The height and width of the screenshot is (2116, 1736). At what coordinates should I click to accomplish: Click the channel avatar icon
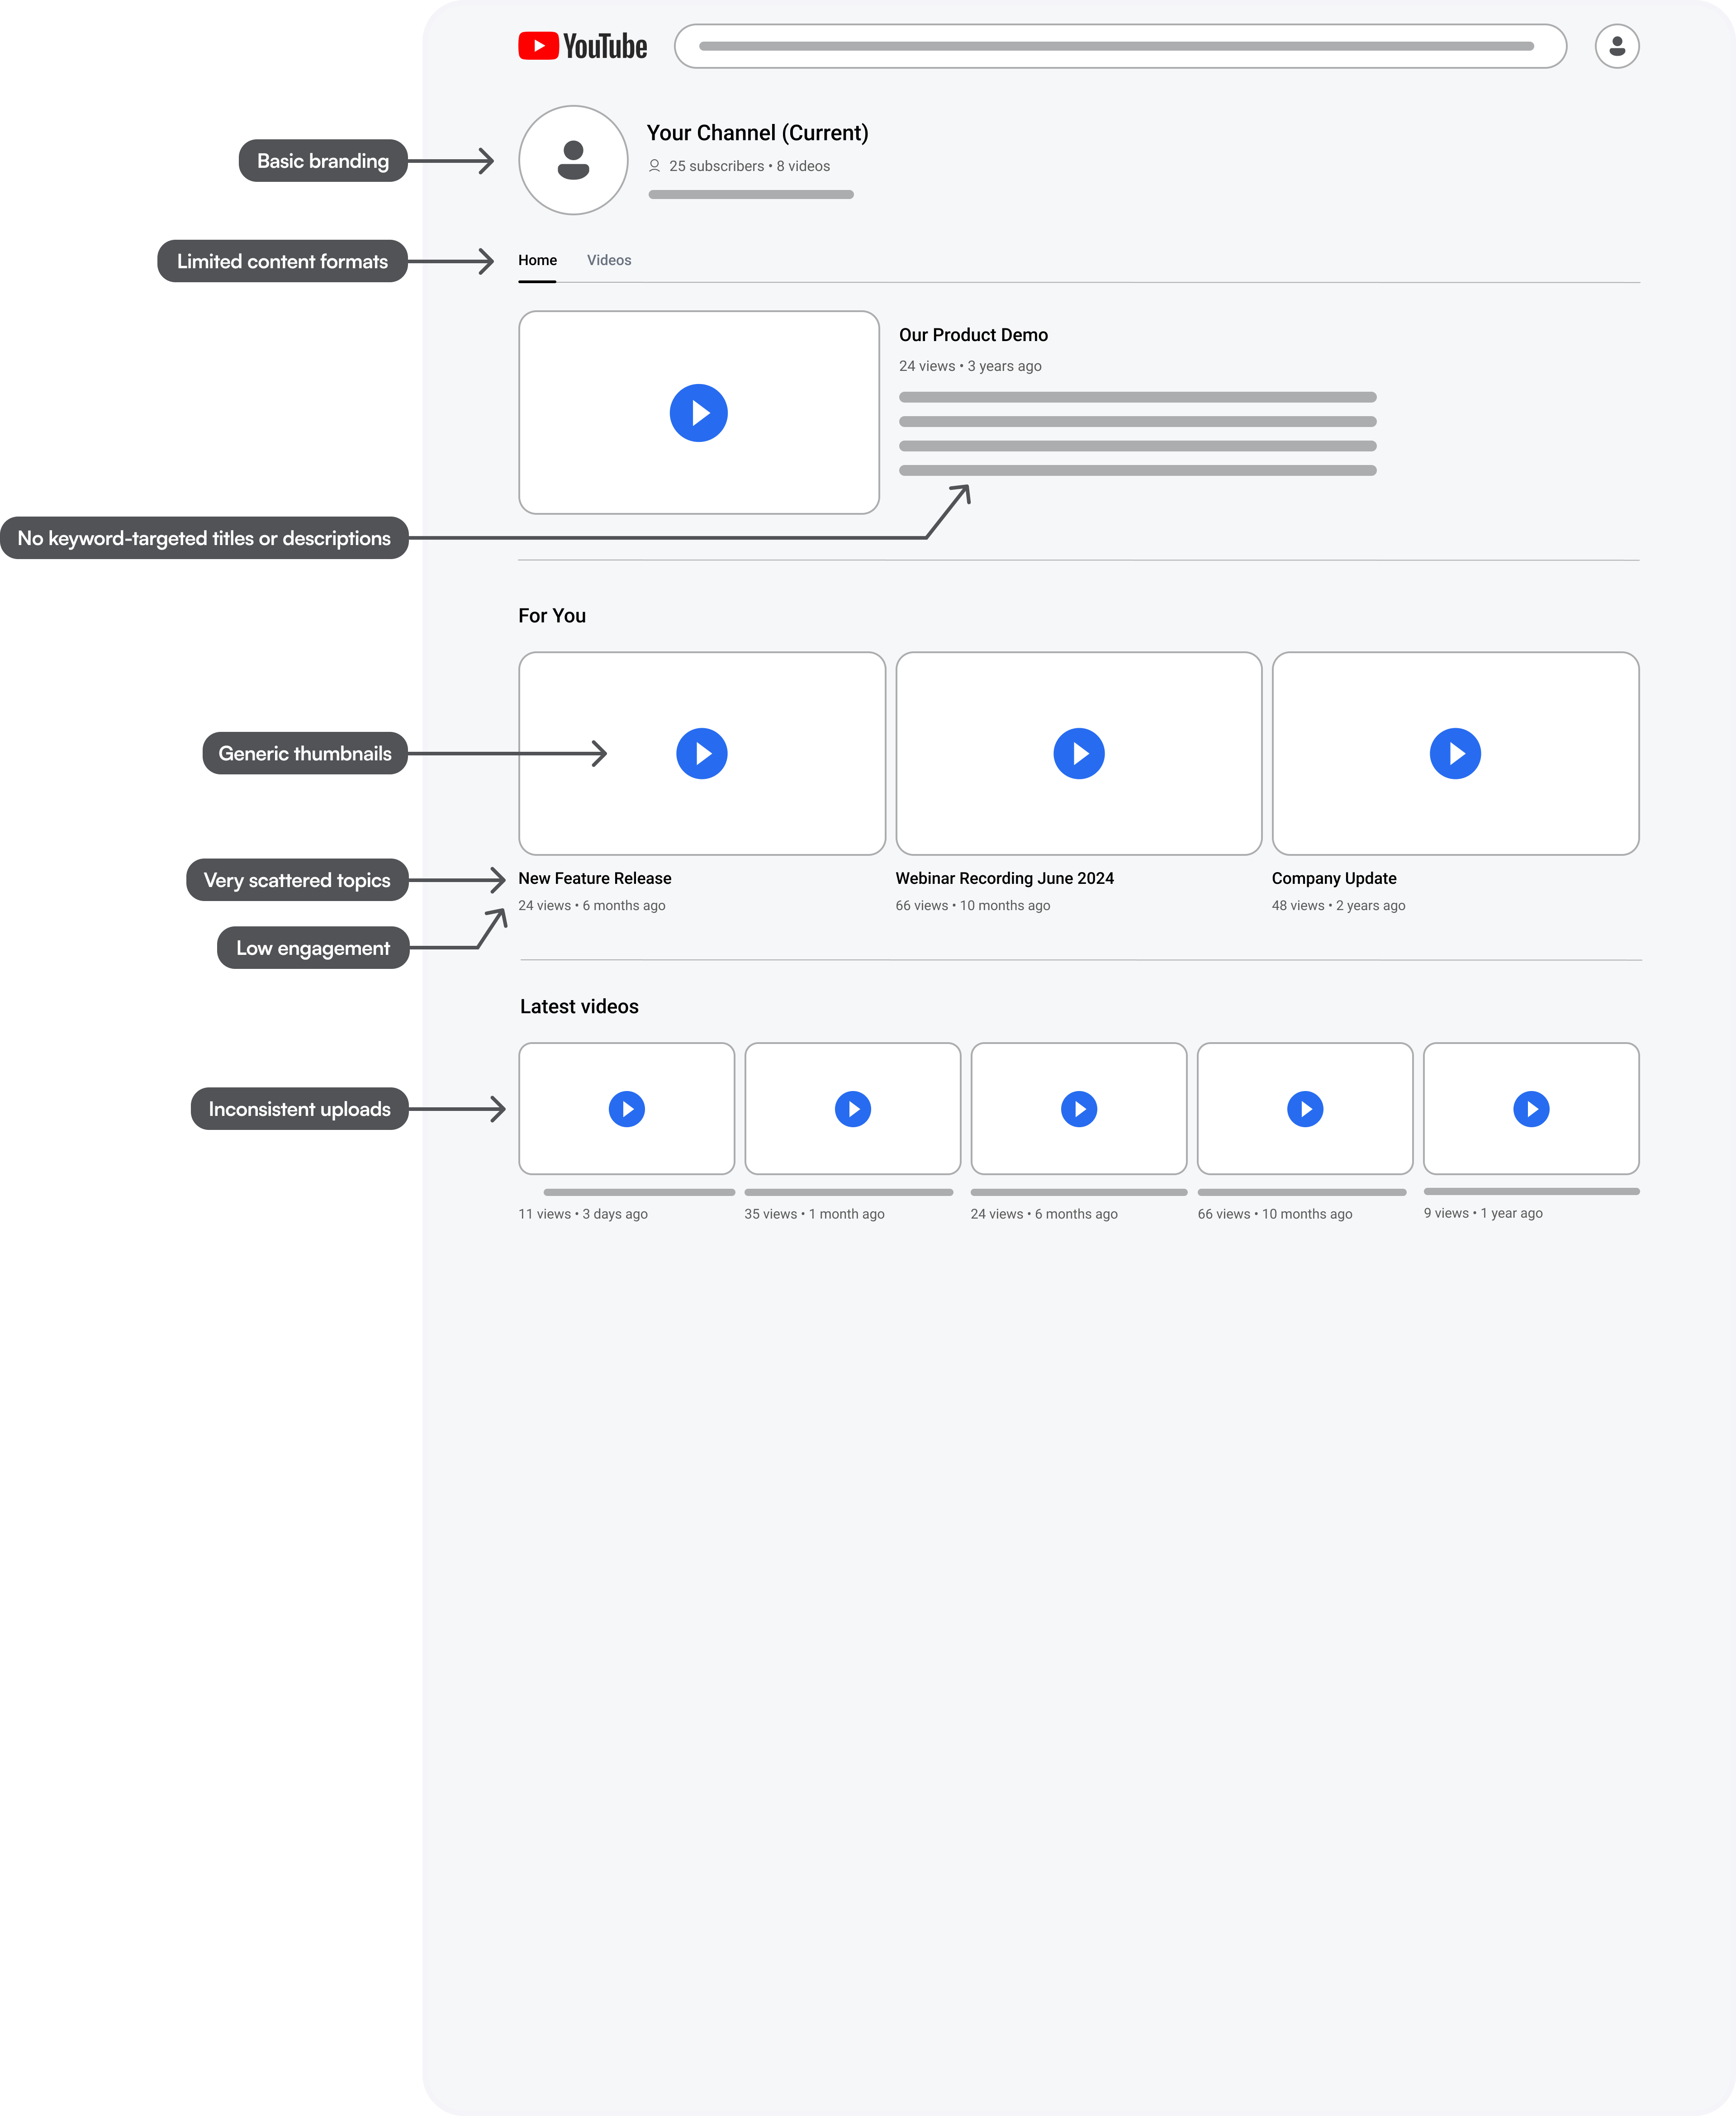(x=573, y=160)
